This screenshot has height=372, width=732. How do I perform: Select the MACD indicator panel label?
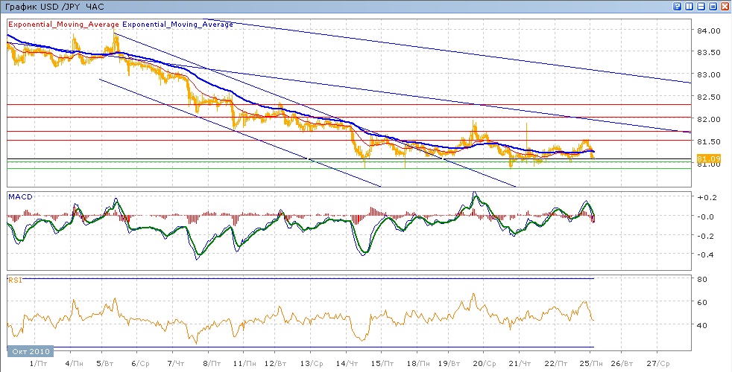(x=19, y=196)
